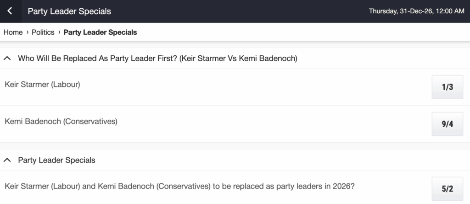The width and height of the screenshot is (470, 204).
Task: Click the separator arrow between Home and Politics
Action: 28,32
